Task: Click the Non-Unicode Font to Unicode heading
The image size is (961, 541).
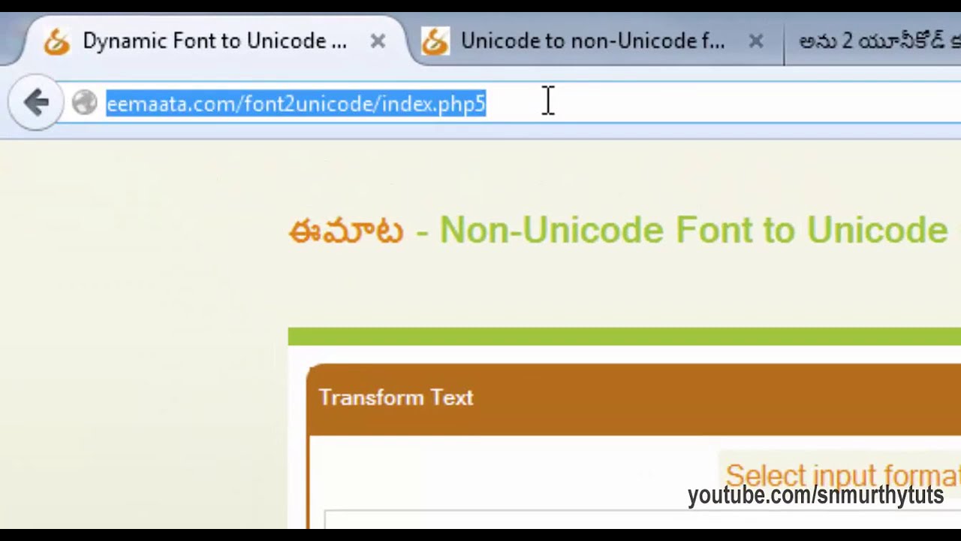Action: click(692, 230)
